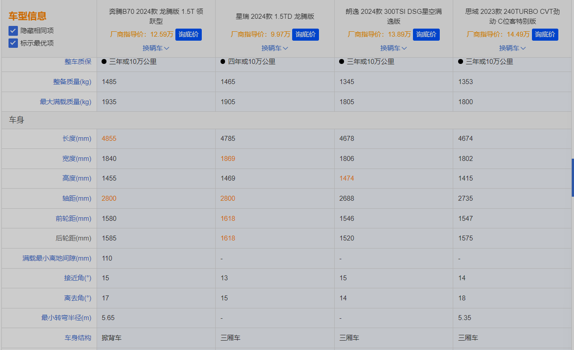Image resolution: width=574 pixels, height=350 pixels.
Task: Click the 离去角(°) row label
Action: (x=77, y=298)
